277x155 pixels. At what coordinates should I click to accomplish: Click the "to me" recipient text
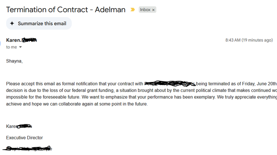tap(12, 47)
